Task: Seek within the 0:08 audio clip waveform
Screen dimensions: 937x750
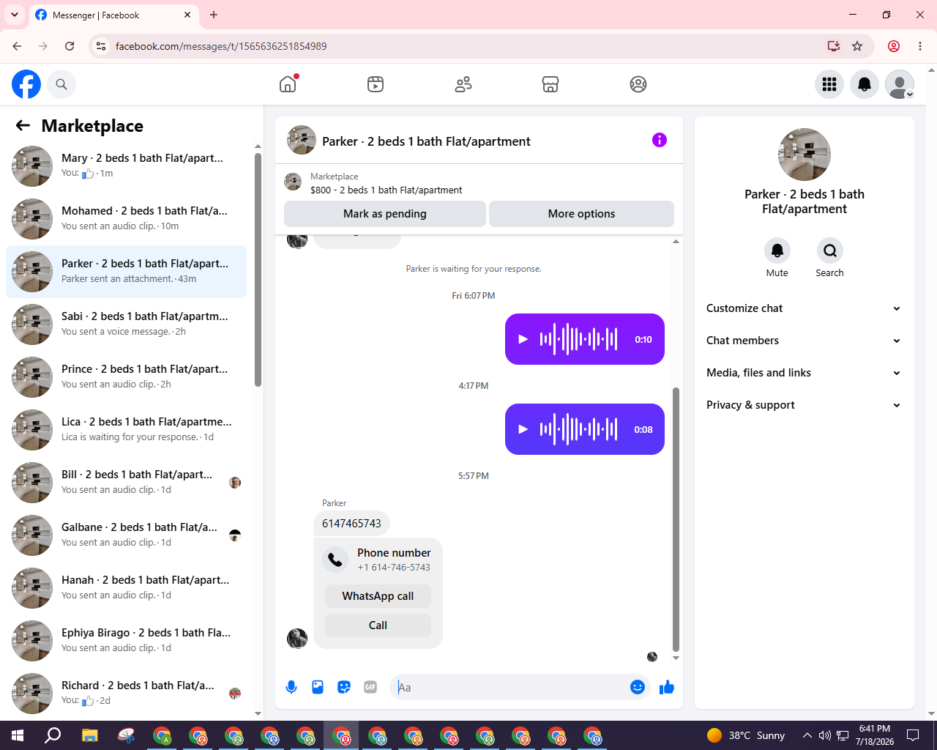Action: click(578, 429)
